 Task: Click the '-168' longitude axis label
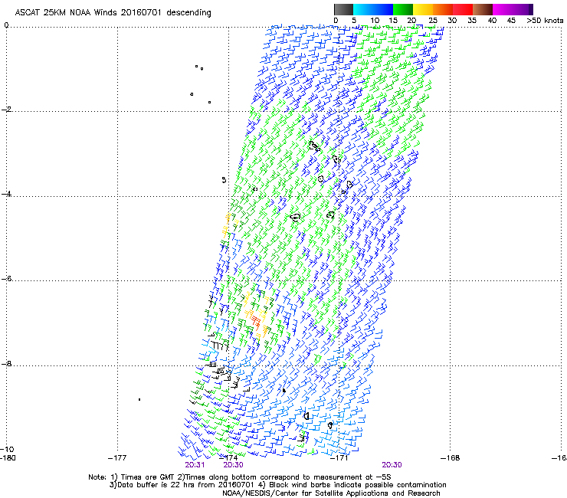tap(451, 458)
